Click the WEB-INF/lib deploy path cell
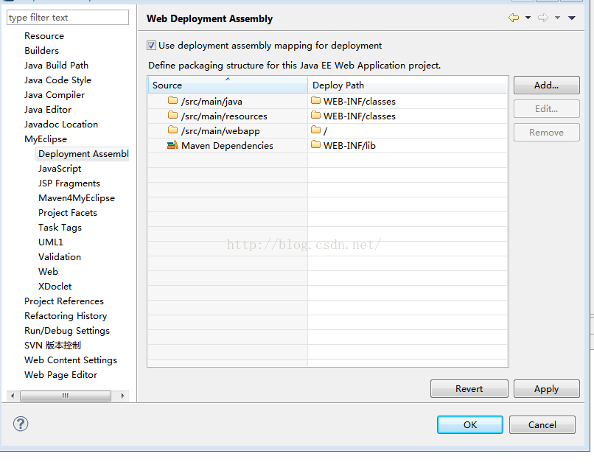 pyautogui.click(x=408, y=146)
